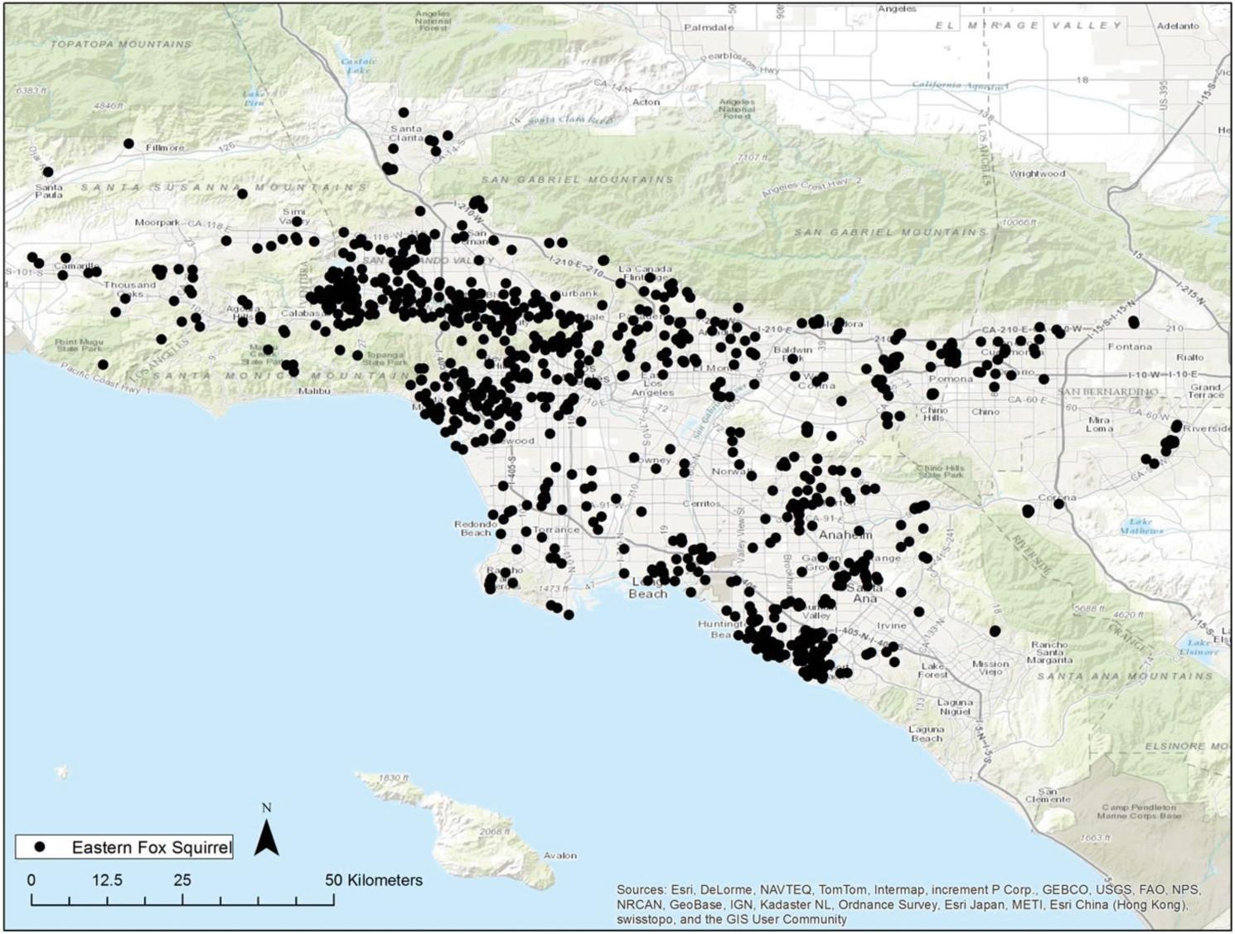Click the 2068 ft elevation on Catalina
This screenshot has width=1235, height=934.
pos(495,831)
